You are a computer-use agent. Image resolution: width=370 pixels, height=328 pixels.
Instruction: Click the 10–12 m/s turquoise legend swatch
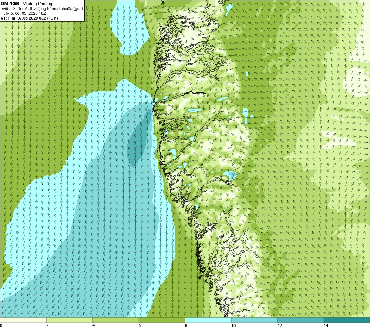tap(255, 320)
